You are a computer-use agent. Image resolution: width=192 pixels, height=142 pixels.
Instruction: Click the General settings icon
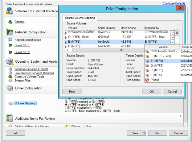[10, 22]
